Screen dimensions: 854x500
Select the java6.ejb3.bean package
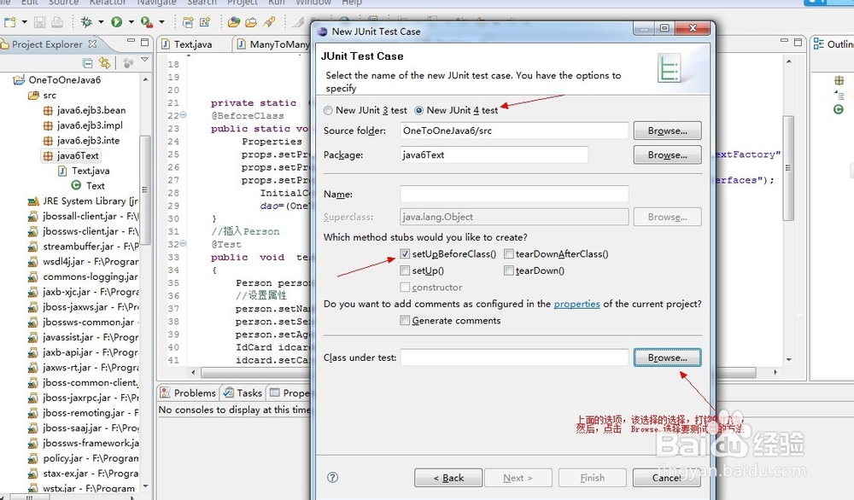(x=85, y=110)
